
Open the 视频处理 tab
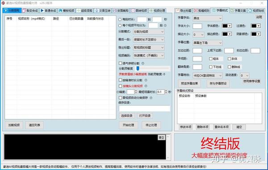157,11
